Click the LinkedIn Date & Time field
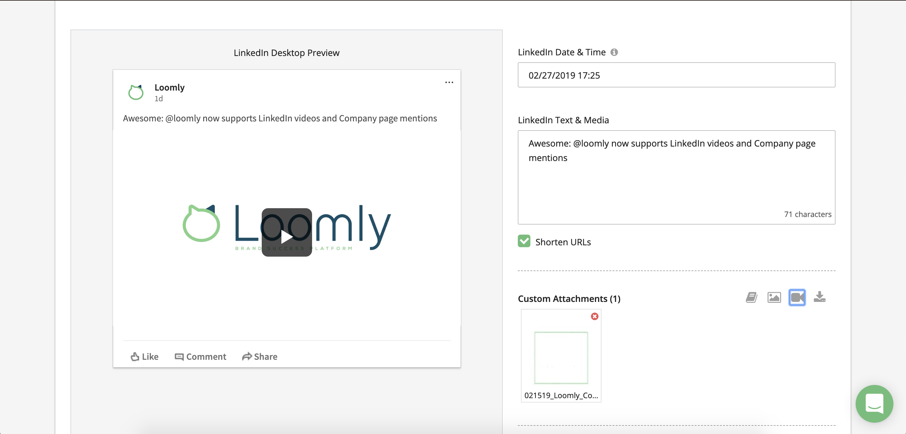Screen dimensions: 906x434 676,75
